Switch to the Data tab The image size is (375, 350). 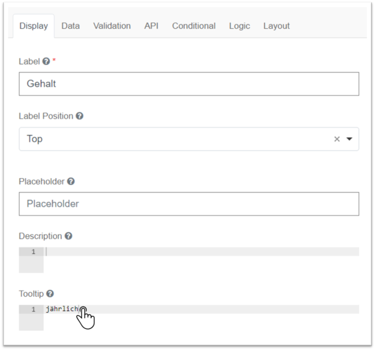71,26
